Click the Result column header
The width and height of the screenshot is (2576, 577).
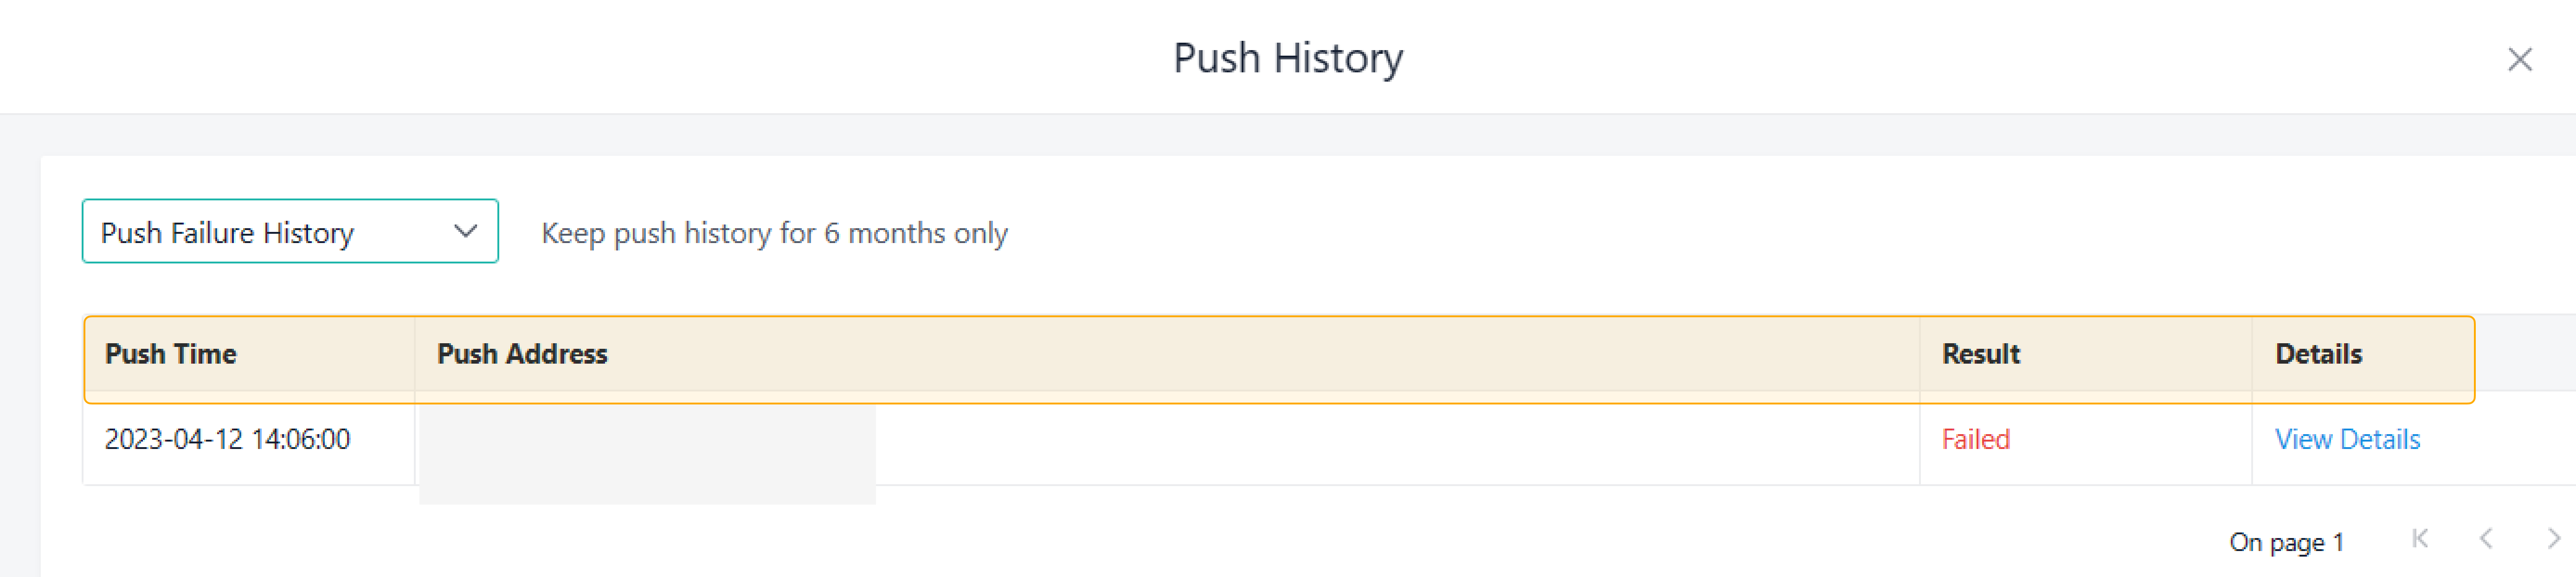pyautogui.click(x=1980, y=354)
